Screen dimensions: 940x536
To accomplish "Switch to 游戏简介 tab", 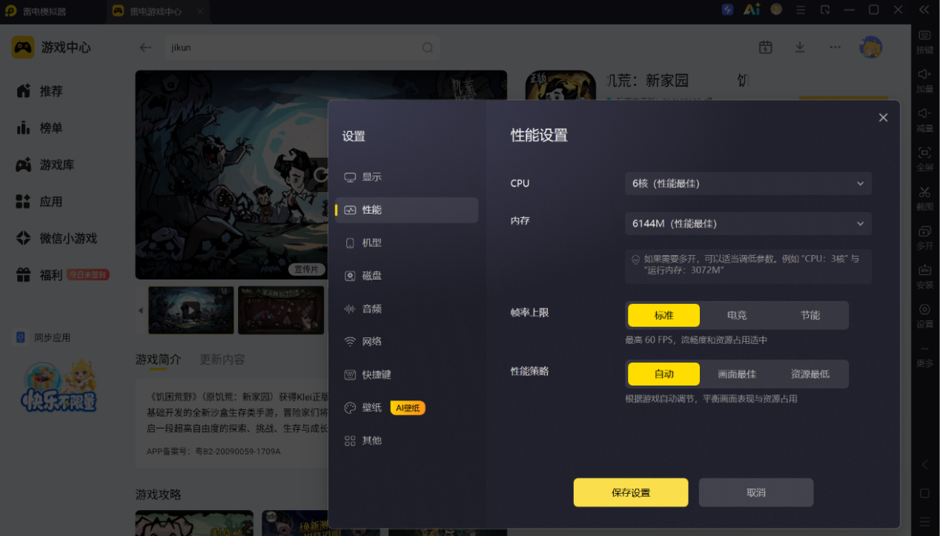I will pos(158,360).
